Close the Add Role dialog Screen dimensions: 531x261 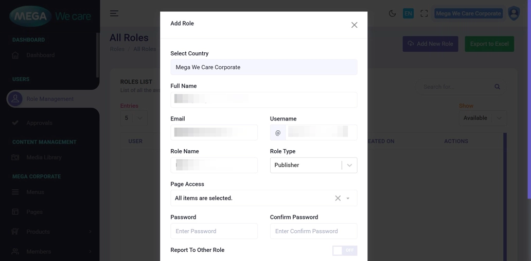pos(354,25)
